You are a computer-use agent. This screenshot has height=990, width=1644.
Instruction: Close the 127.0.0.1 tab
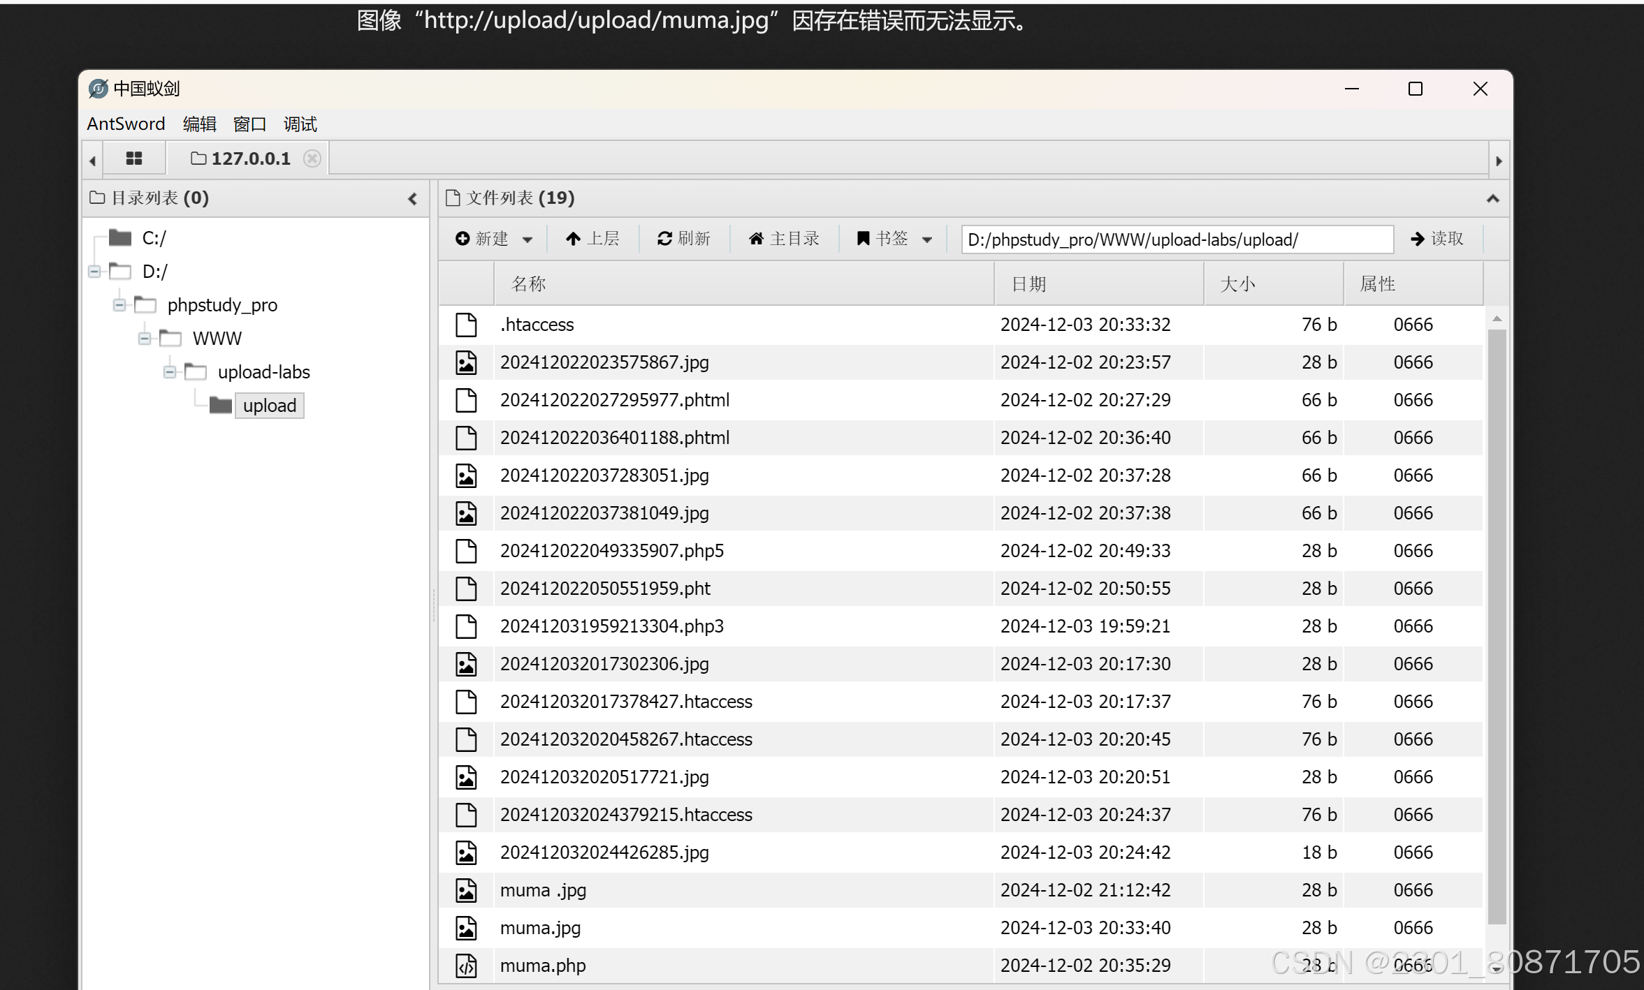pyautogui.click(x=312, y=158)
